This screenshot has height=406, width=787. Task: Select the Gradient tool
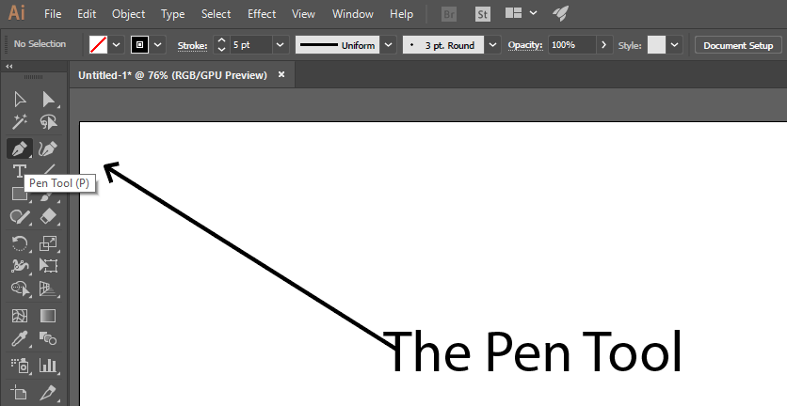pyautogui.click(x=48, y=316)
